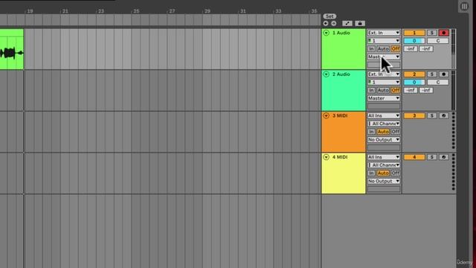Image resolution: width=476 pixels, height=268 pixels.
Task: Click bar 31 on the timeline ruler
Action: click(x=243, y=11)
